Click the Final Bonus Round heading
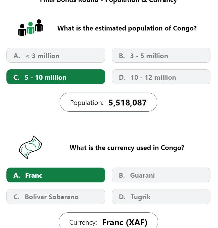 (108, 1)
